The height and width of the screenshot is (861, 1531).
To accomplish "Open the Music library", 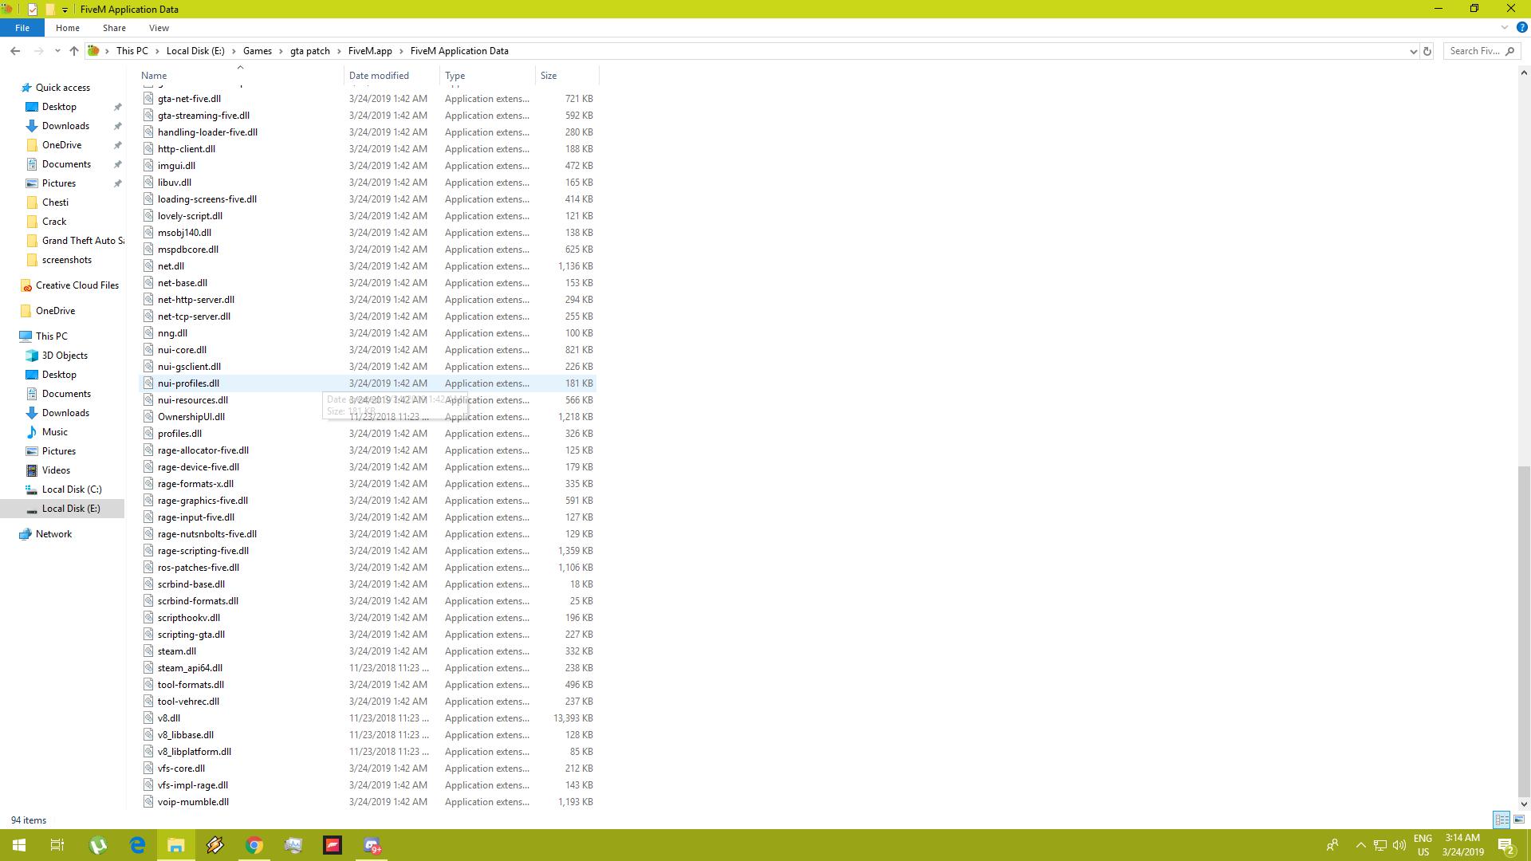I will click(55, 432).
